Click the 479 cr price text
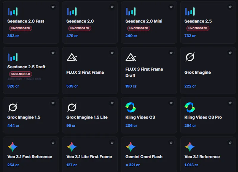Image resolution: width=238 pixels, height=172 pixels. pos(72,36)
